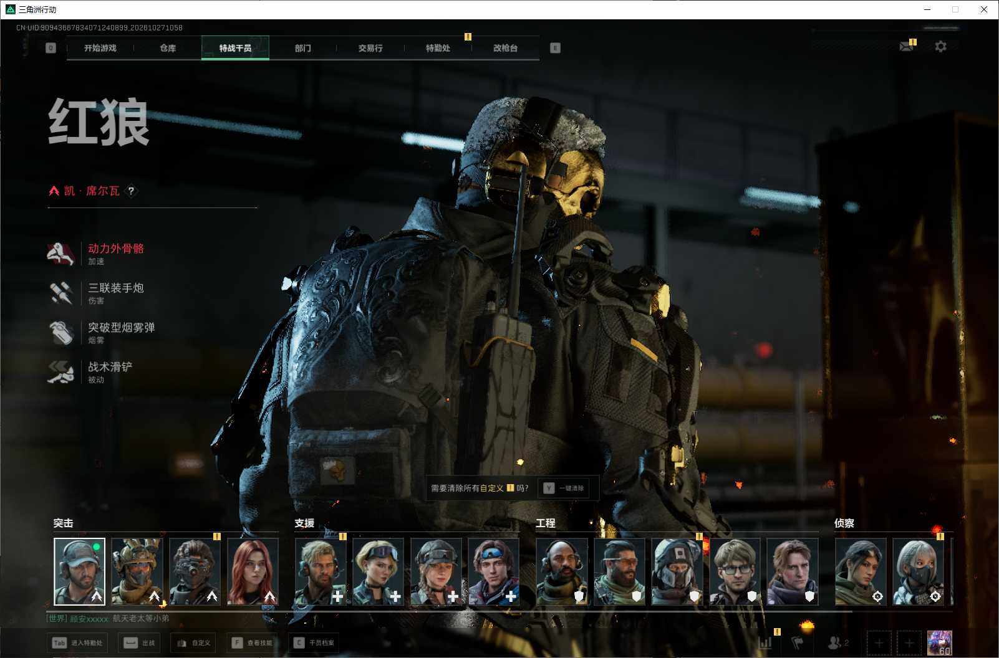Select the engineering operator with orange glasses
Screen dimensions: 999x658
(619, 571)
